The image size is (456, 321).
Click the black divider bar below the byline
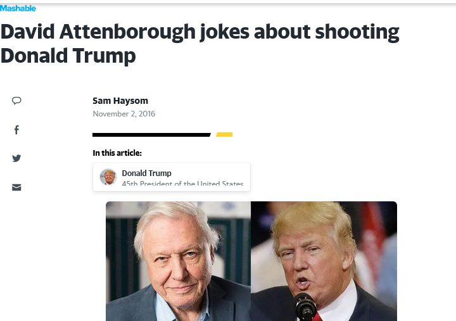[151, 135]
